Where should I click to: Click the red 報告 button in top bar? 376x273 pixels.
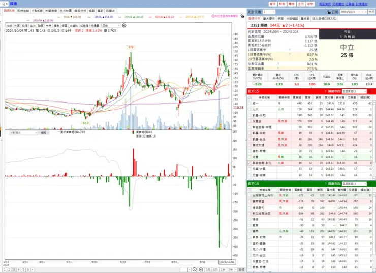point(282,4)
